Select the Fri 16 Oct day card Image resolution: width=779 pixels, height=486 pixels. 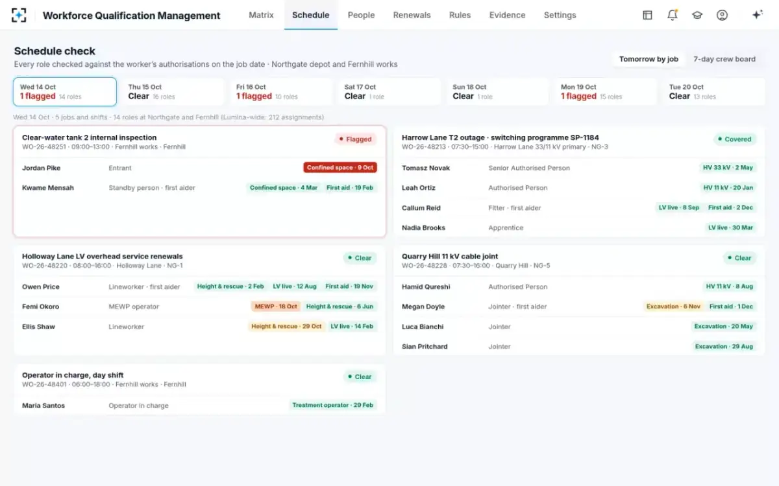click(281, 91)
